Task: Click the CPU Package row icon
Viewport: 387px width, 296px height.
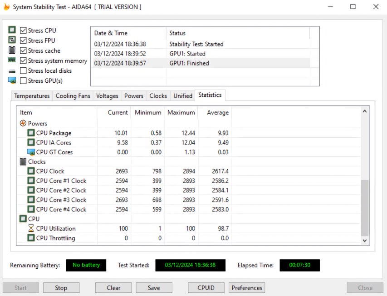Action: pyautogui.click(x=31, y=133)
